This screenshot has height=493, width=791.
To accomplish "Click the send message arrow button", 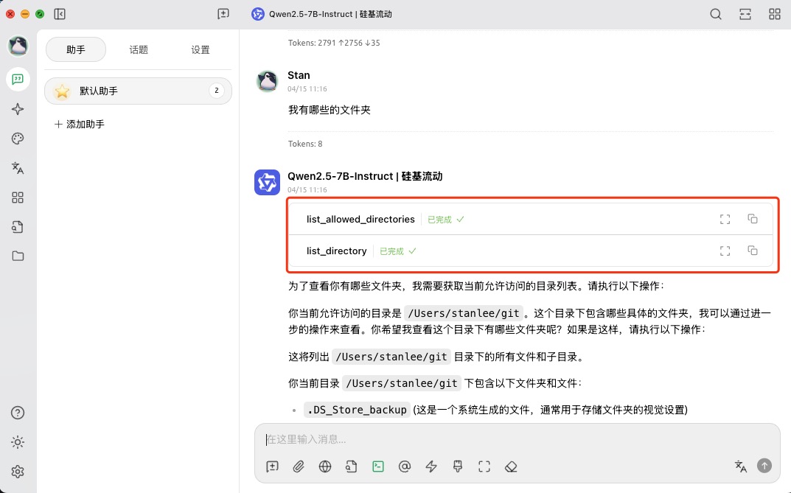I will click(x=764, y=466).
